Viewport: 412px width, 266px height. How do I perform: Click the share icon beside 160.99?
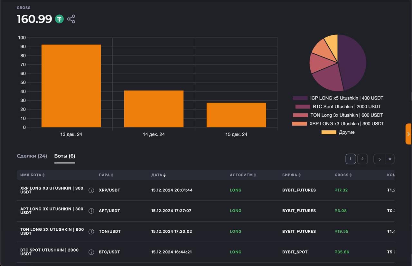(71, 19)
